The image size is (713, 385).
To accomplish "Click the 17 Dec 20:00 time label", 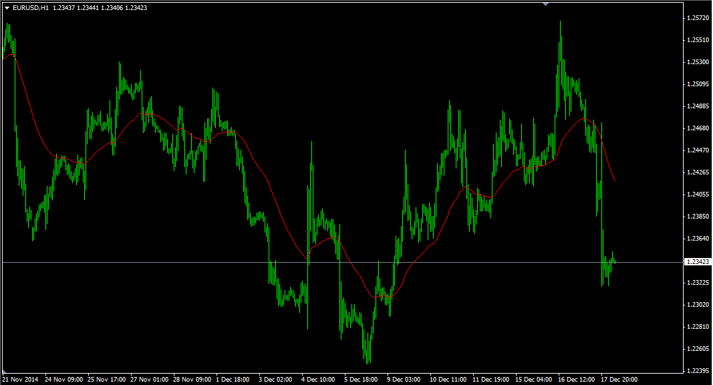I will (x=619, y=380).
